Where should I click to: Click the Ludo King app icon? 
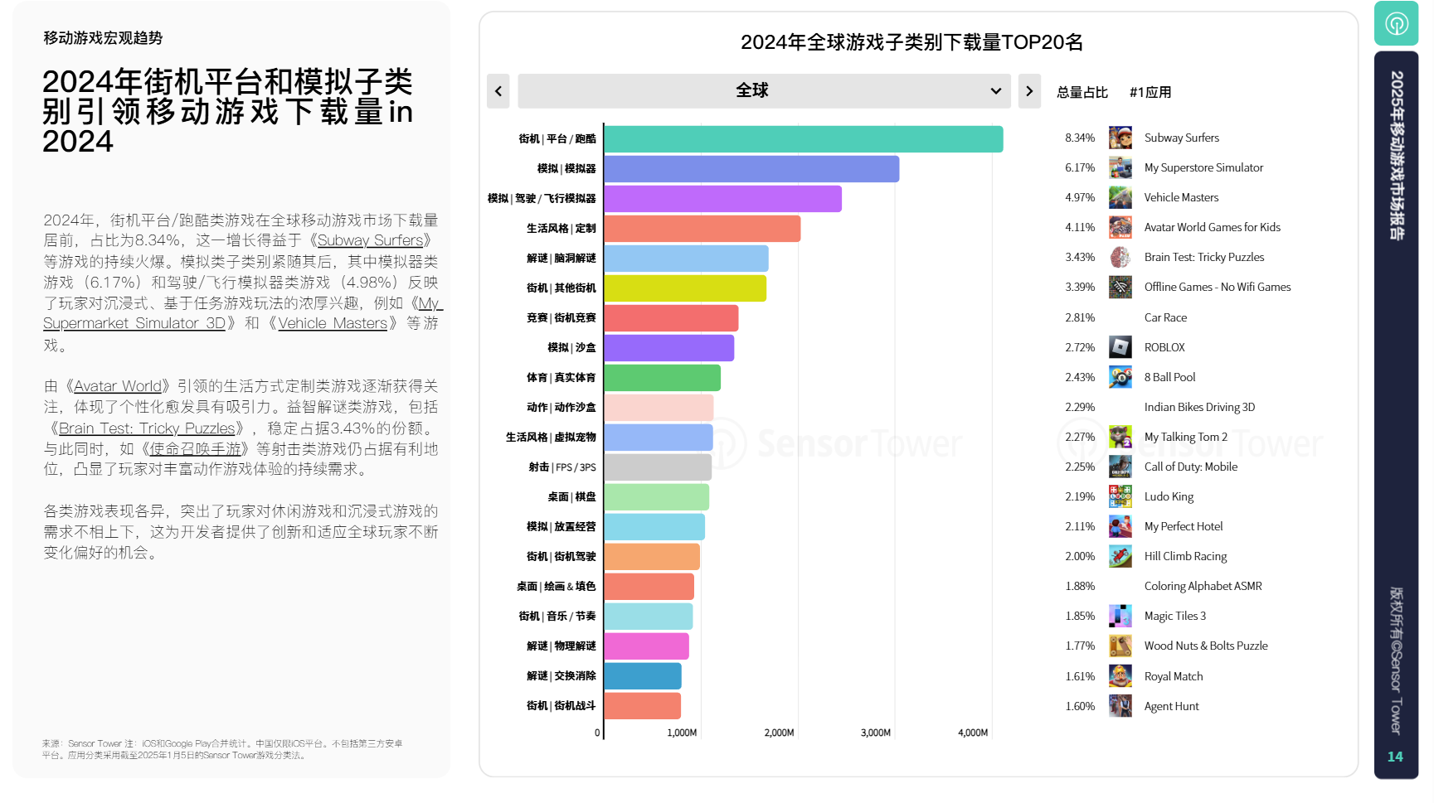(1120, 496)
